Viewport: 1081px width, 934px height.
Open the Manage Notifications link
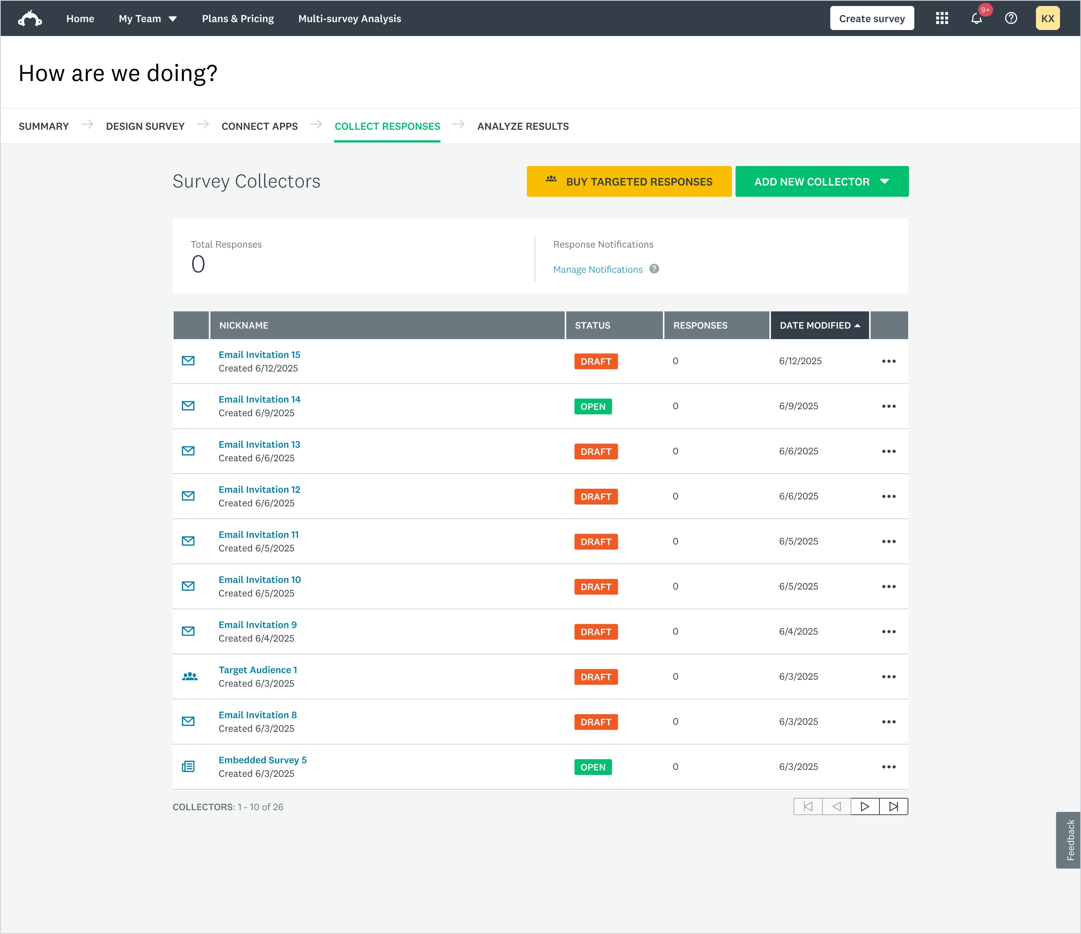(598, 270)
